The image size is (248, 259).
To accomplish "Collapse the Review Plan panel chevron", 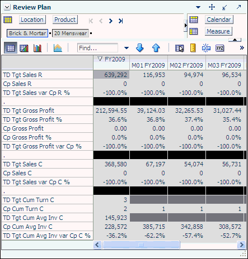I will [x=7, y=7].
